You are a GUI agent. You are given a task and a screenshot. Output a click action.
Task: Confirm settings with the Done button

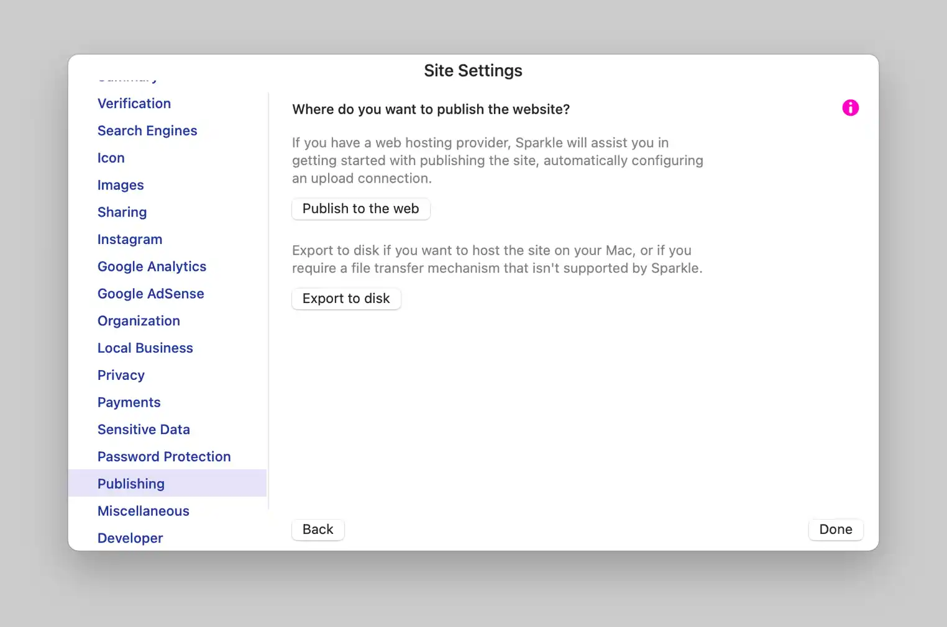835,530
